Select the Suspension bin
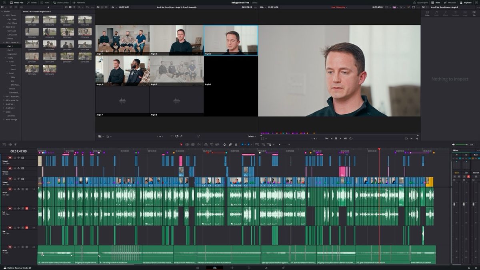The height and width of the screenshot is (270, 480). click(x=12, y=54)
